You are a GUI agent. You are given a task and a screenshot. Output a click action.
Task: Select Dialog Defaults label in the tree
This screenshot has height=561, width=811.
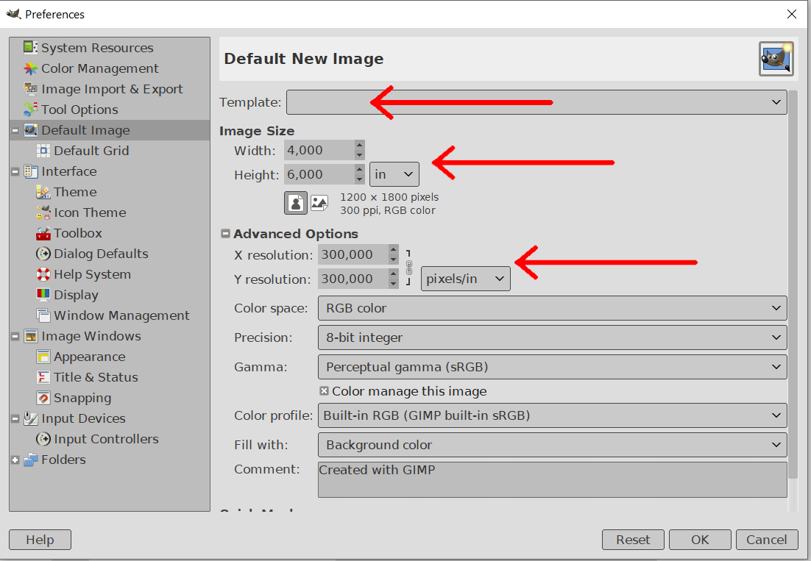[x=101, y=254]
